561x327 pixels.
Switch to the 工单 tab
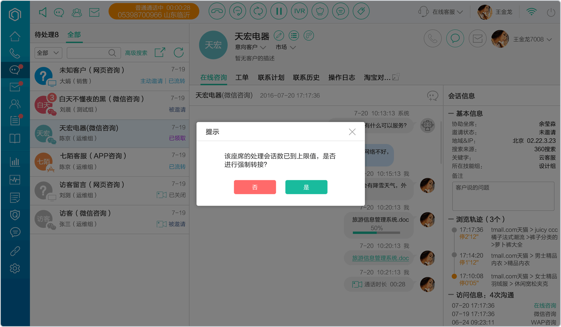pyautogui.click(x=242, y=78)
